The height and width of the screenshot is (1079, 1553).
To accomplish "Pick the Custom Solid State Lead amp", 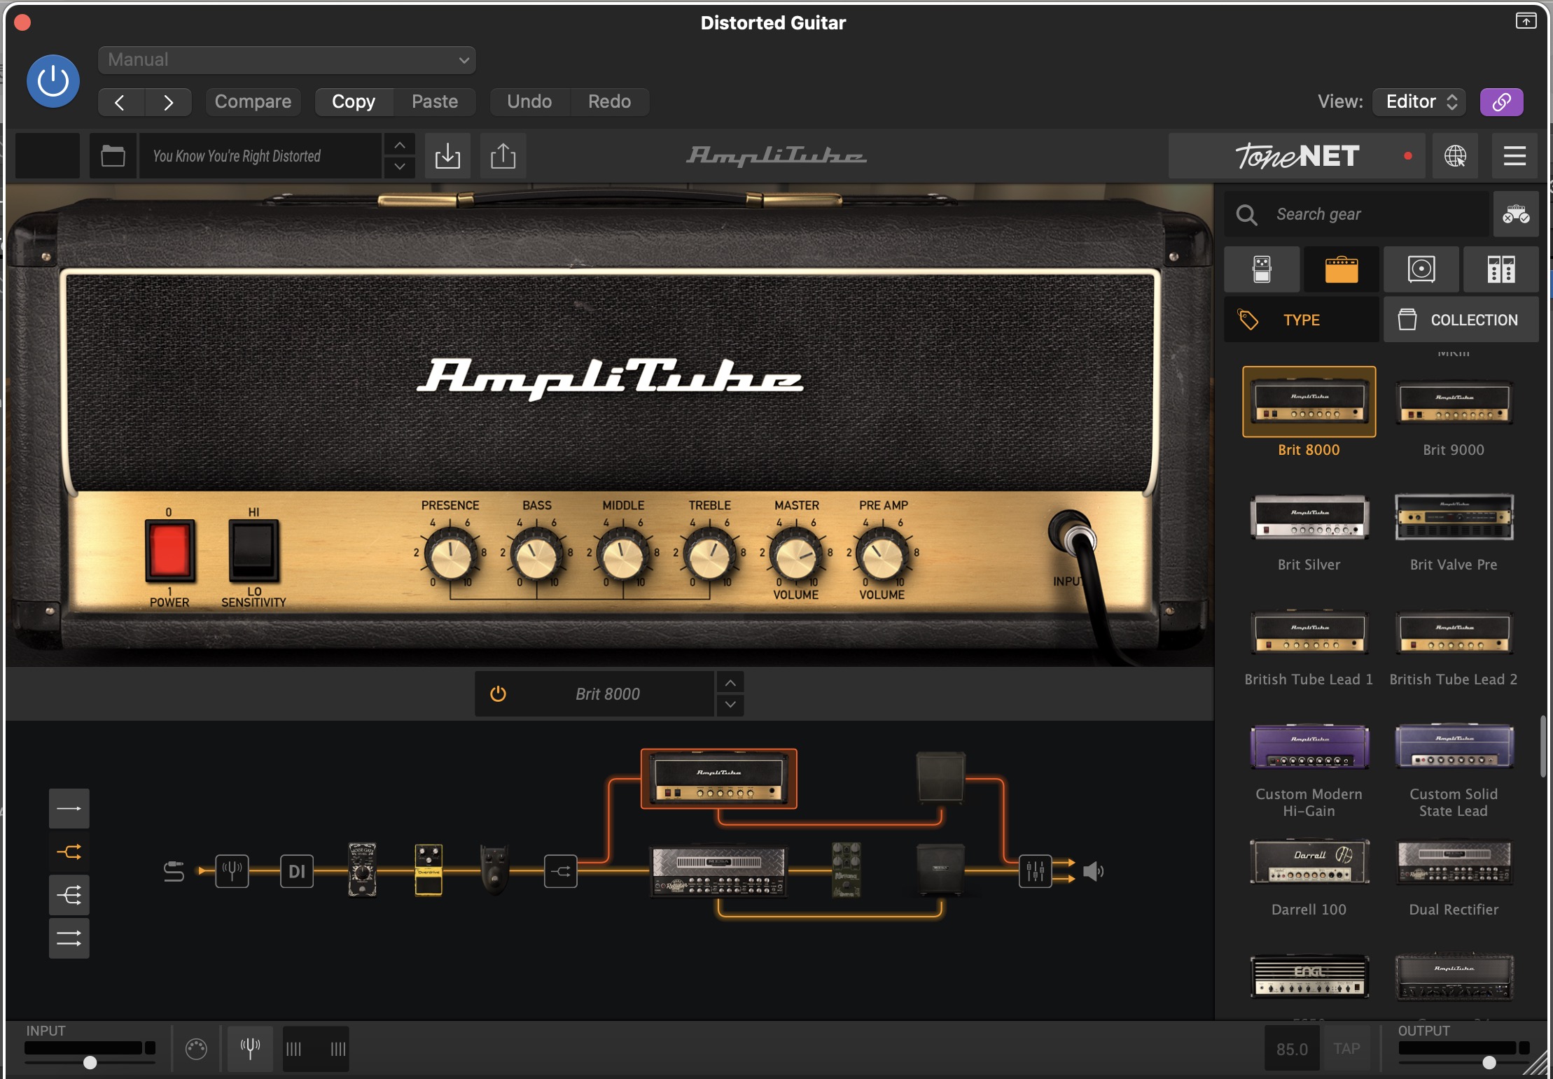I will coord(1454,747).
